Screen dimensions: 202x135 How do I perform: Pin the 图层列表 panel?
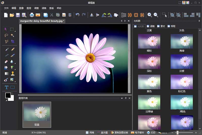pyautogui.click(x=125, y=98)
